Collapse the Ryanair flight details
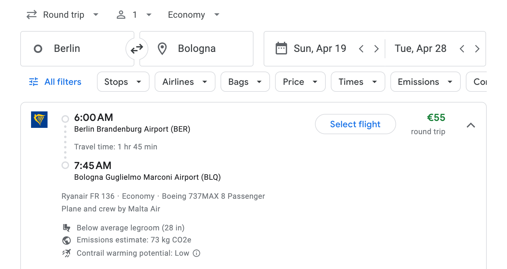Screen dimensions: 507x269 click(x=471, y=125)
